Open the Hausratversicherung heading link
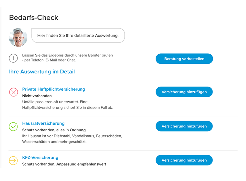Viewport: 246px width, 181px height. [43, 123]
